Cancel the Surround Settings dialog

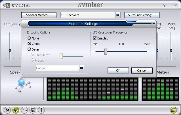pyautogui.click(x=142, y=70)
